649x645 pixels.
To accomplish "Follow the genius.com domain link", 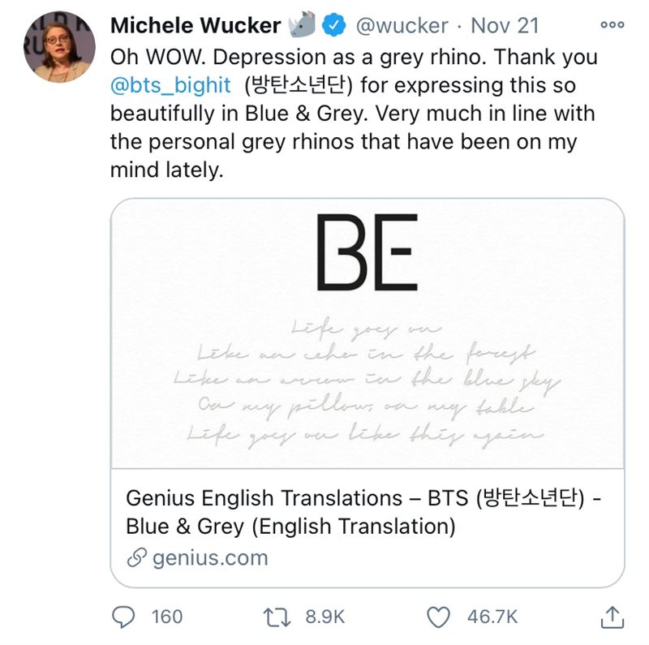I will point(210,557).
